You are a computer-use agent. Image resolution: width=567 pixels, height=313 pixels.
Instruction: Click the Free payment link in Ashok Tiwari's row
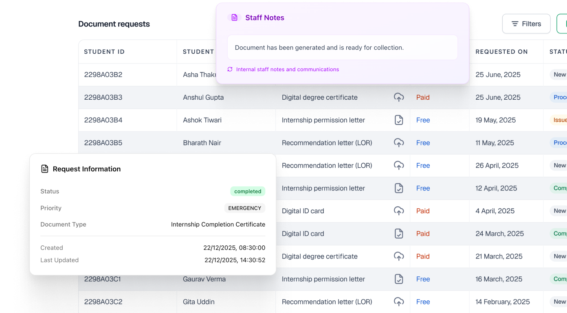[423, 120]
